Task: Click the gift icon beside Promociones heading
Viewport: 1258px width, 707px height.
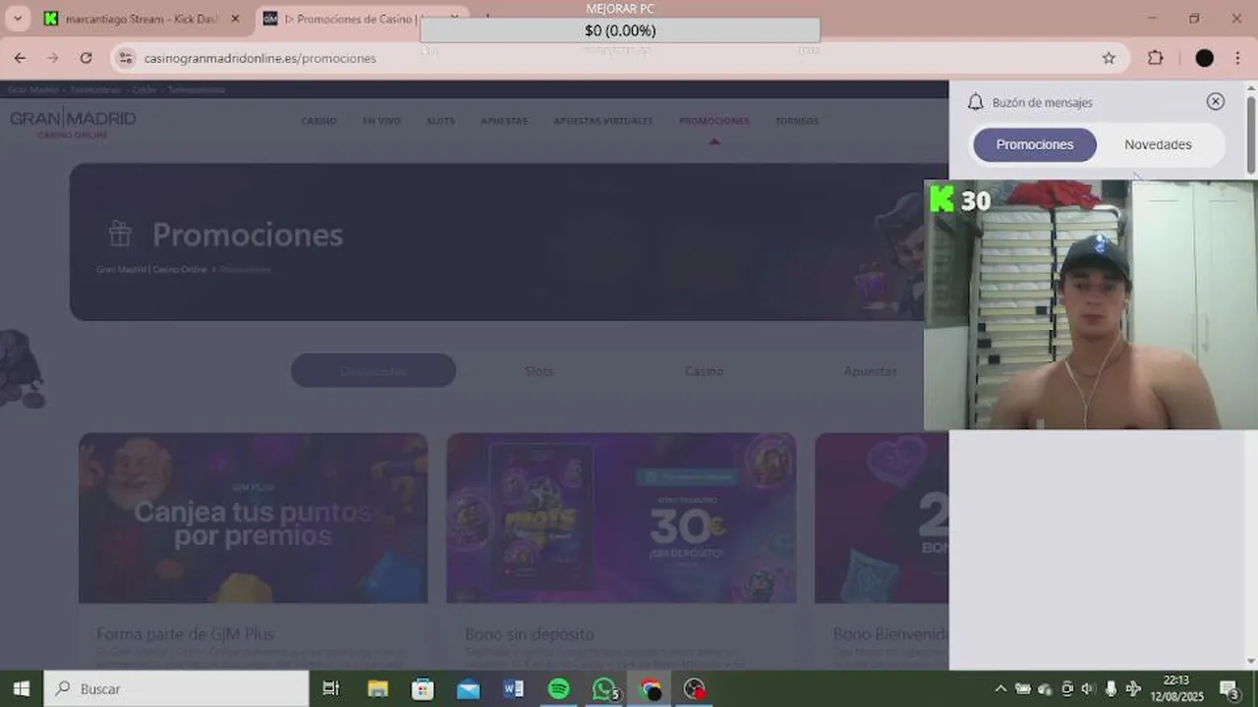Action: point(120,234)
